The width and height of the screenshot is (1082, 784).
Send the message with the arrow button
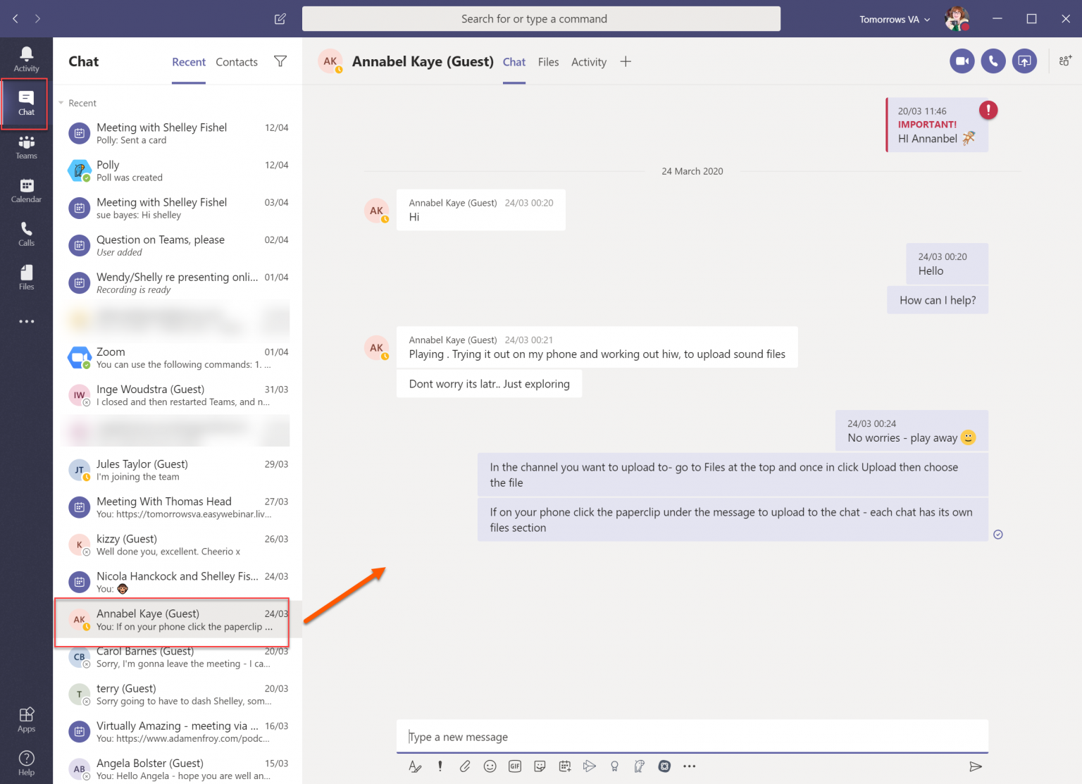(x=976, y=766)
